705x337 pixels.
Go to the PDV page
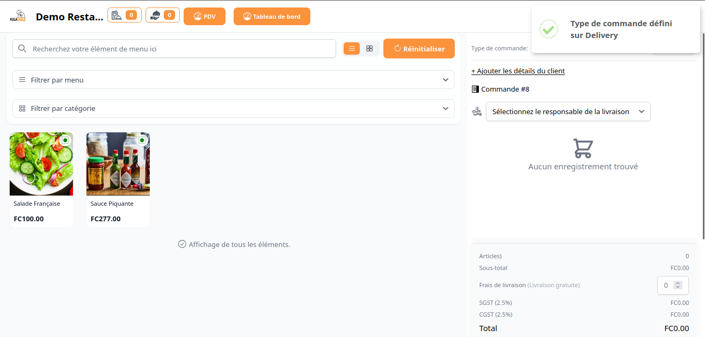(x=204, y=17)
